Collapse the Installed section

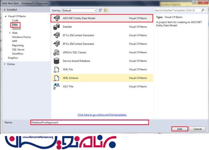pos(4,10)
